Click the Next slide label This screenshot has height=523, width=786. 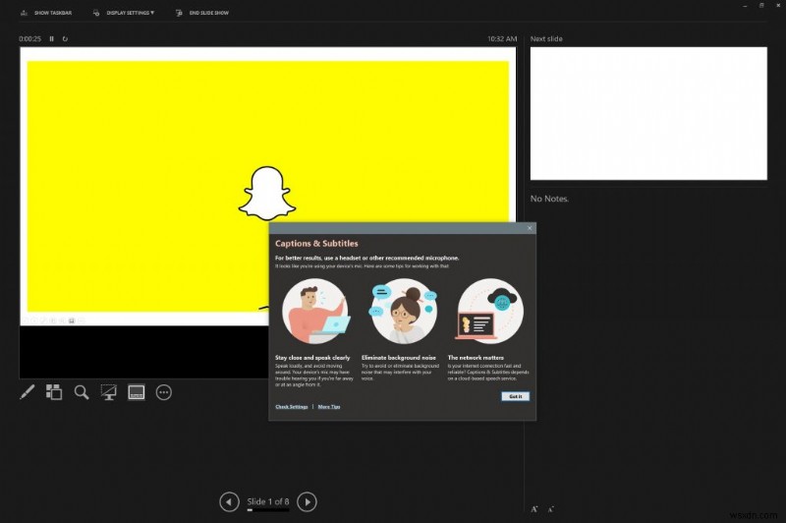click(x=546, y=38)
